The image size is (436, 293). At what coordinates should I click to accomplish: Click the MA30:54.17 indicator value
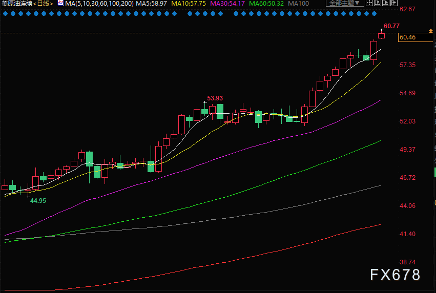point(227,4)
